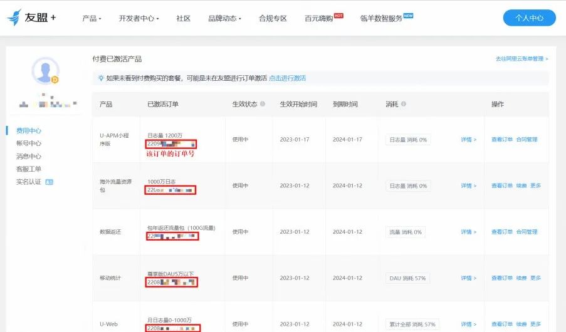Viewport: 566px width, 332px height.
Task: Select 实名认证 in sidebar
Action: coord(29,182)
